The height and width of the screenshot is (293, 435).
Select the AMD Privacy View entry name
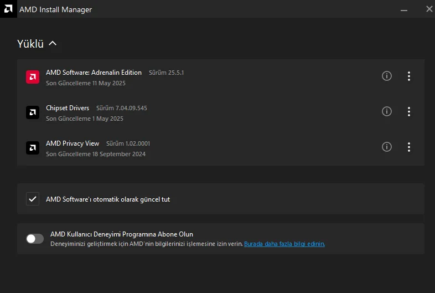(x=72, y=143)
